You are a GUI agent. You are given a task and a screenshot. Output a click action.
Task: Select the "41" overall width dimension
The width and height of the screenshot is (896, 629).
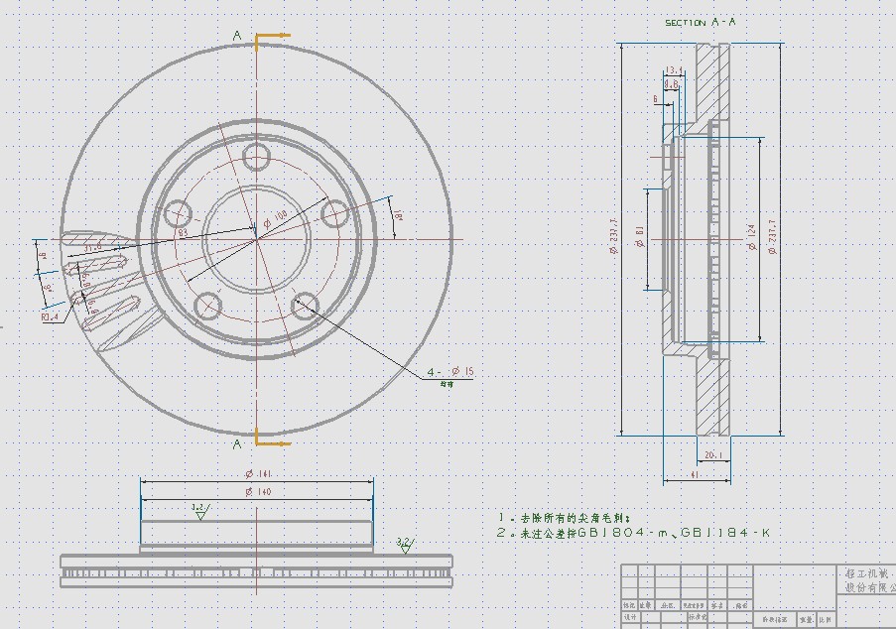[x=695, y=475]
